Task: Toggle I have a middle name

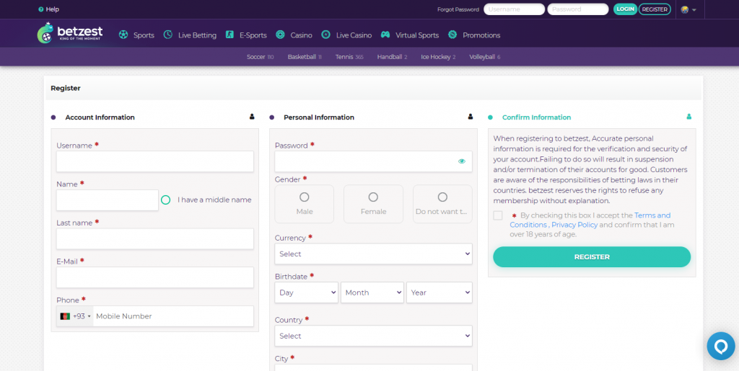Action: click(165, 200)
